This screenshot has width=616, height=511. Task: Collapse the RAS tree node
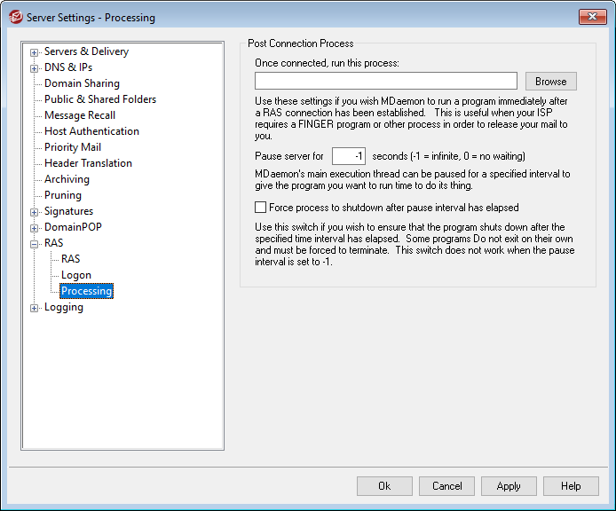35,244
